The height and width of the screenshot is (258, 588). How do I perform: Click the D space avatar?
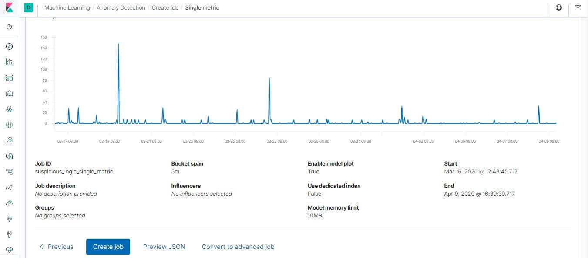(28, 7)
